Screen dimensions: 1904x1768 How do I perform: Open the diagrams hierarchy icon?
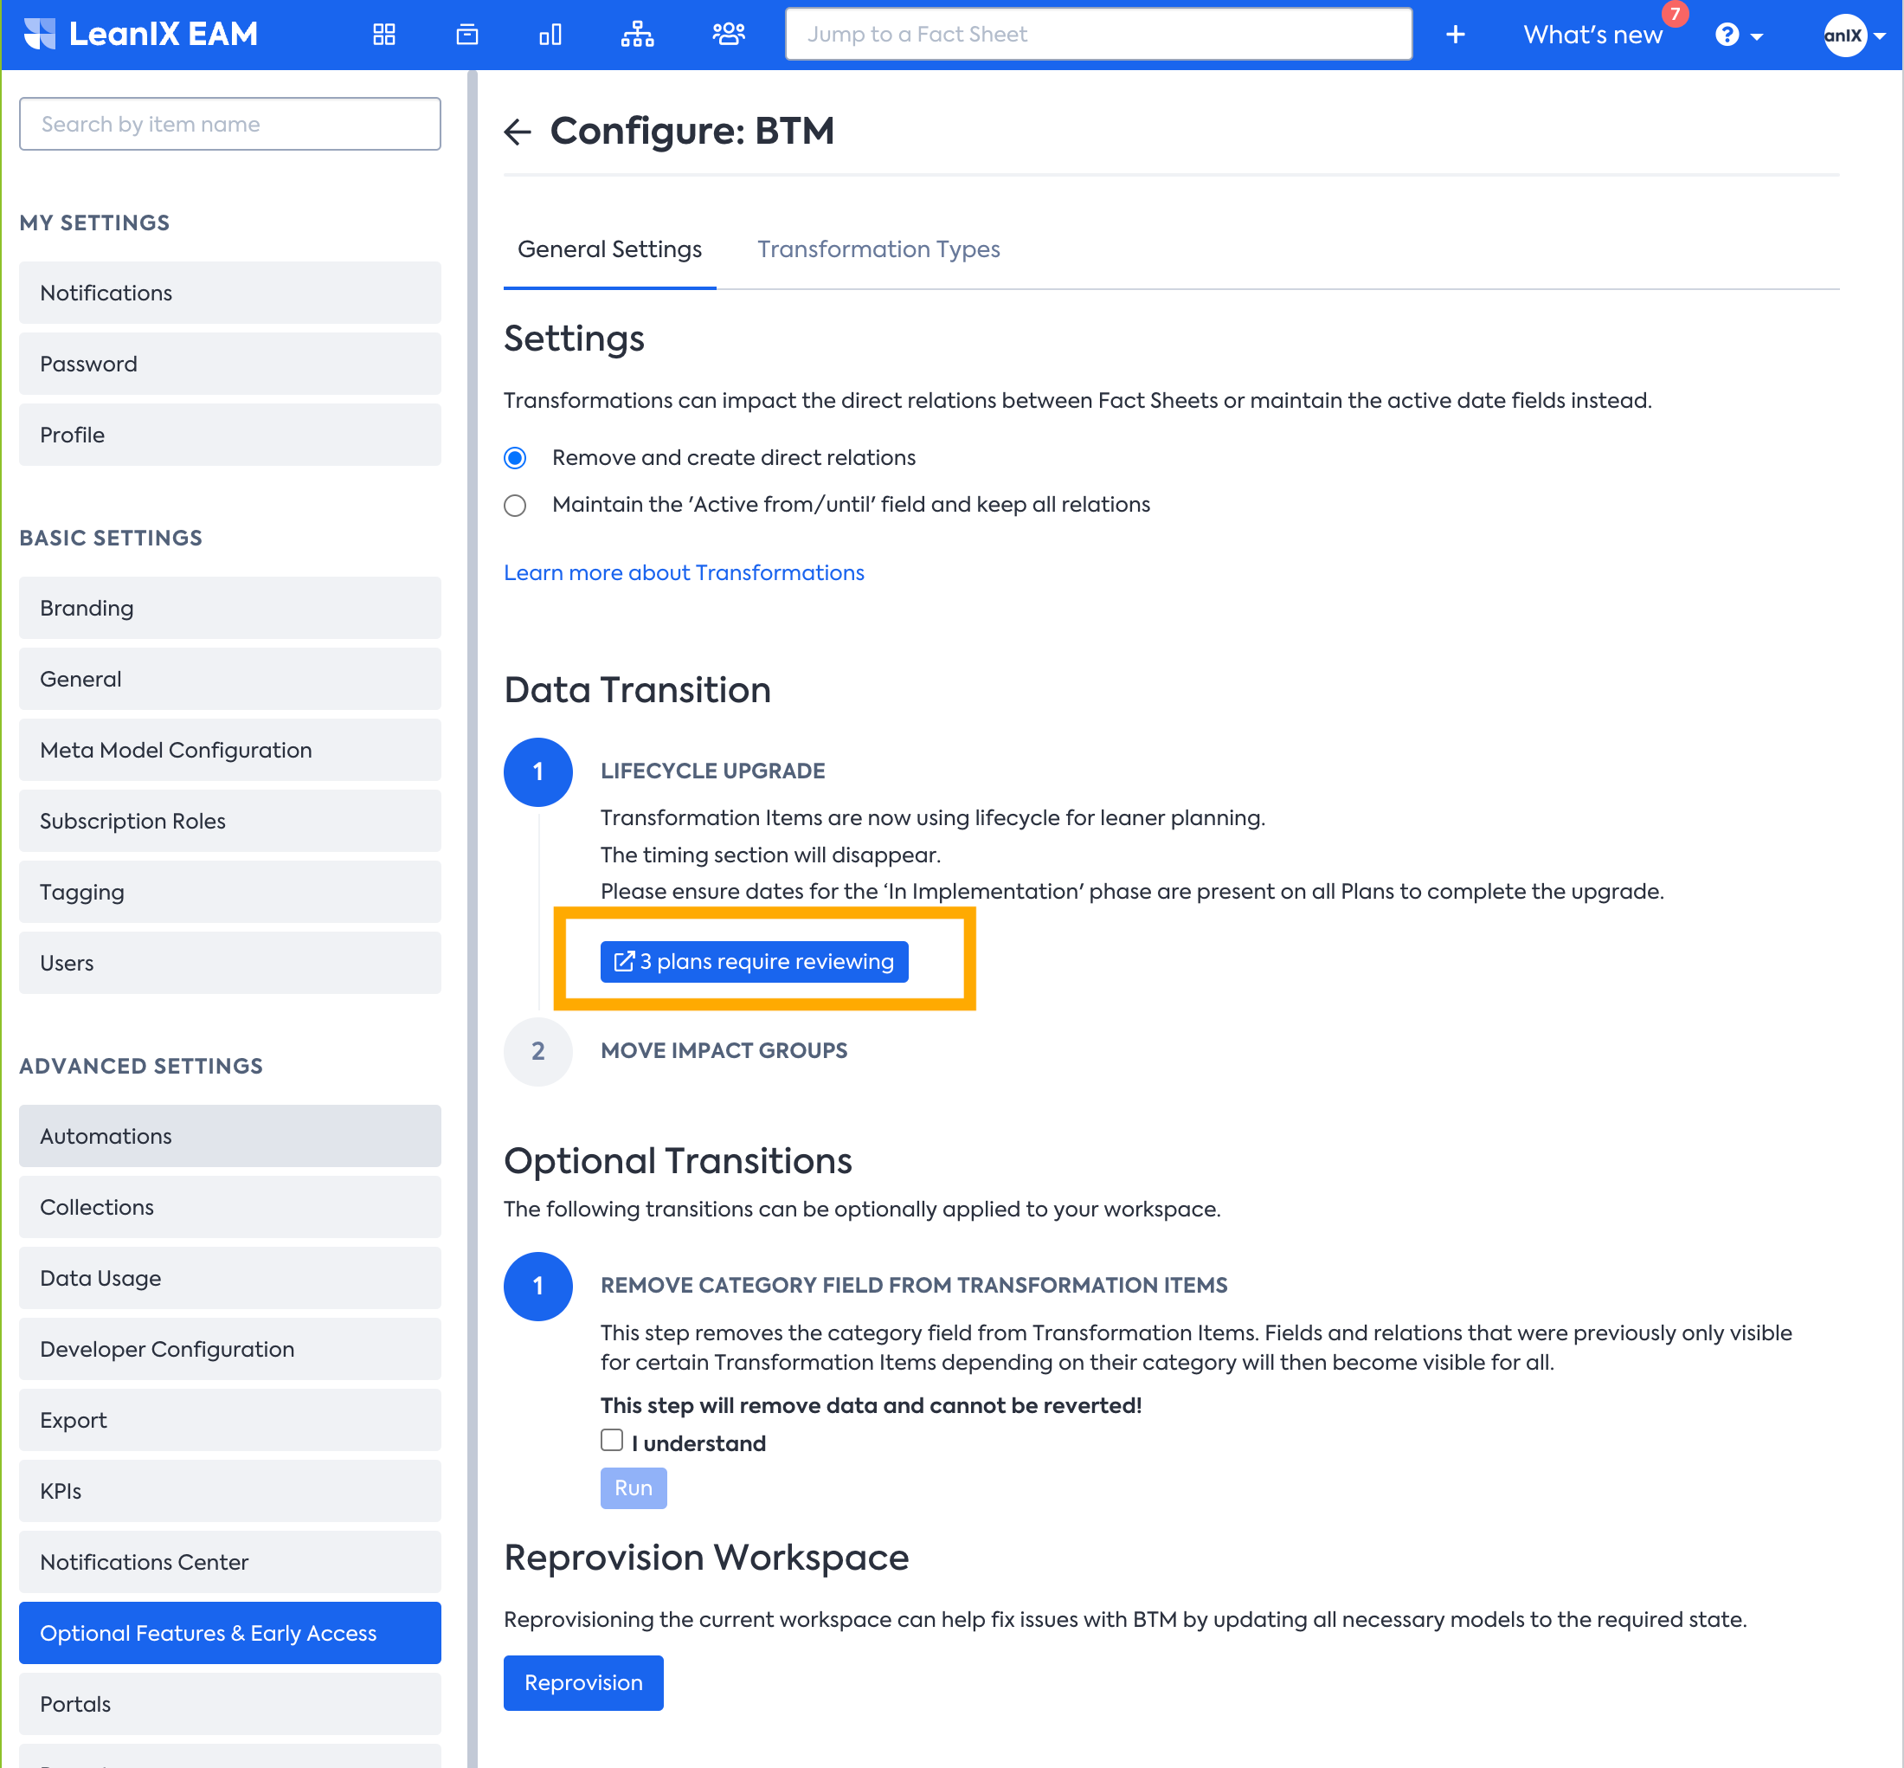[637, 35]
